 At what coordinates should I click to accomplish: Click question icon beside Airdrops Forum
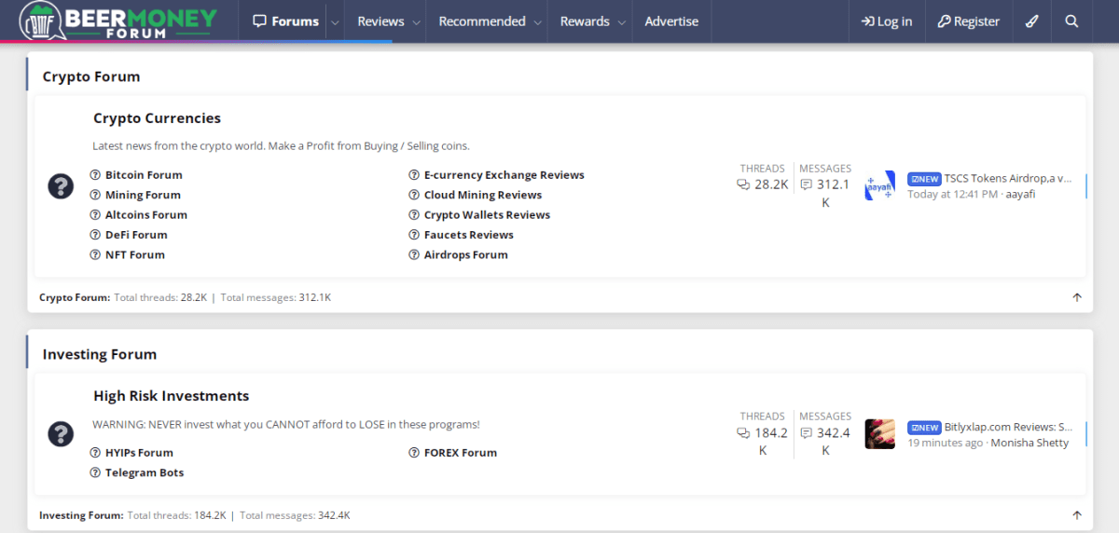coord(414,254)
